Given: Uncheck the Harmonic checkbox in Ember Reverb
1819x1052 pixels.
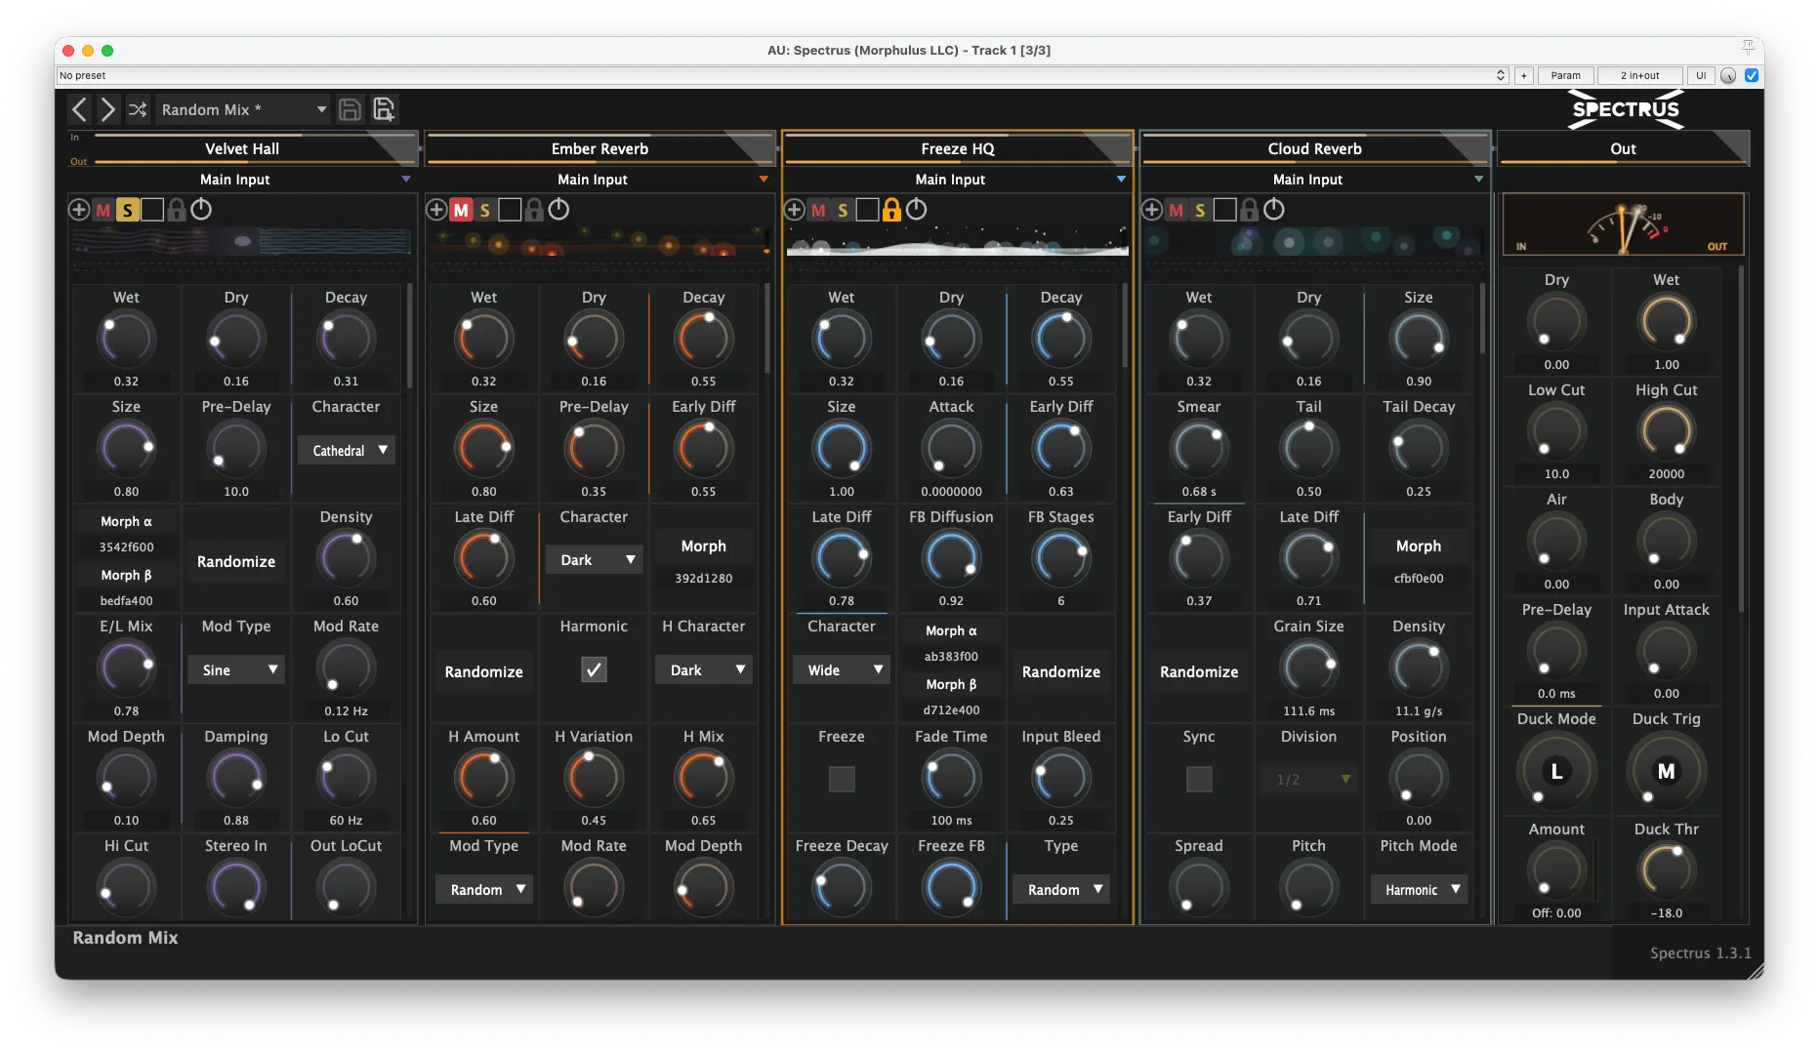Looking at the screenshot, I should 594,668.
